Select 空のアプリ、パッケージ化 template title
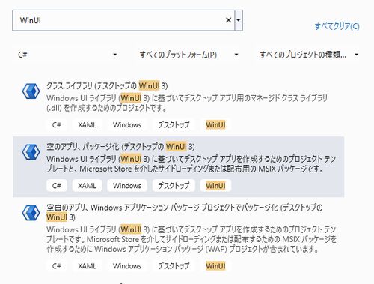 (120, 146)
